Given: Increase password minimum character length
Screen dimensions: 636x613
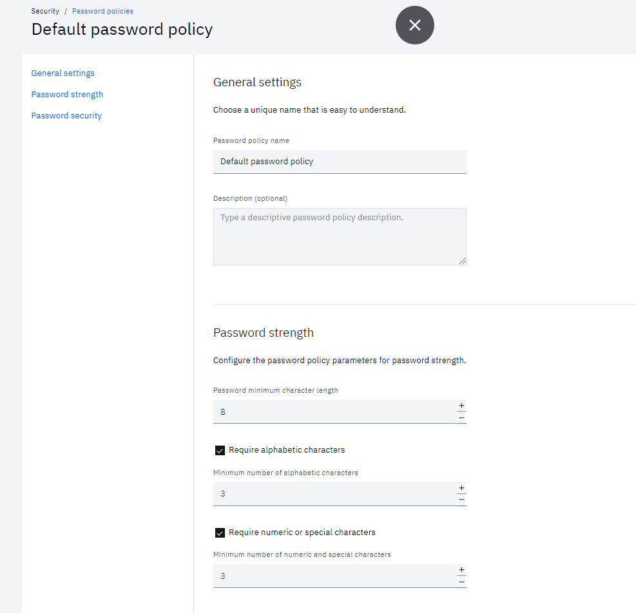Looking at the screenshot, I should tap(461, 406).
